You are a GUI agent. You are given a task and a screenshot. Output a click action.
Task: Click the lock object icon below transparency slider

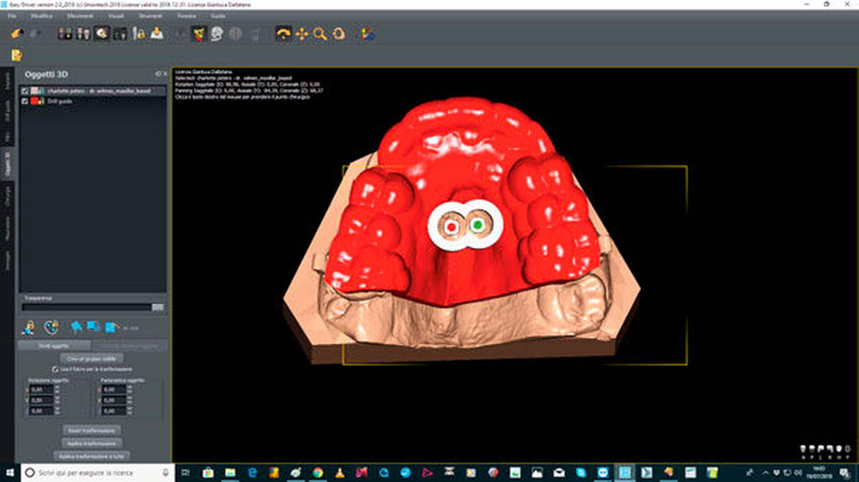(28, 327)
